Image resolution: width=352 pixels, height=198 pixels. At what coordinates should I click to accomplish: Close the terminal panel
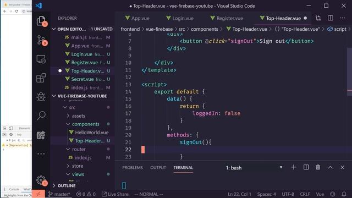pyautogui.click(x=342, y=167)
